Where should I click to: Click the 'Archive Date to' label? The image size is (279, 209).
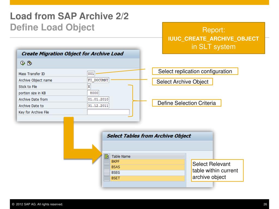31,106
